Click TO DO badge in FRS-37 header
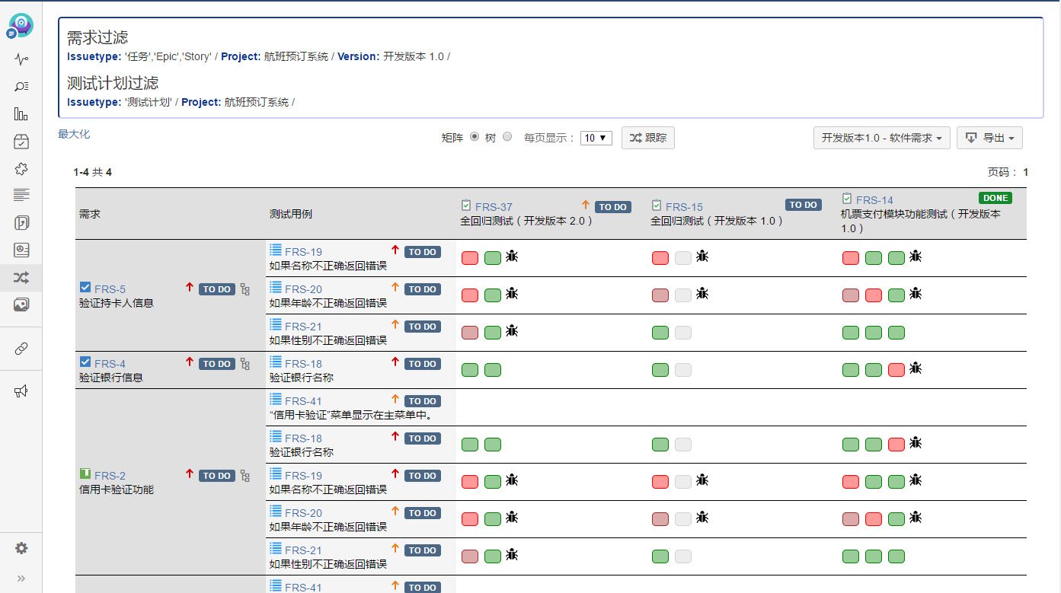Screen dimensions: 1061x593 tap(613, 207)
